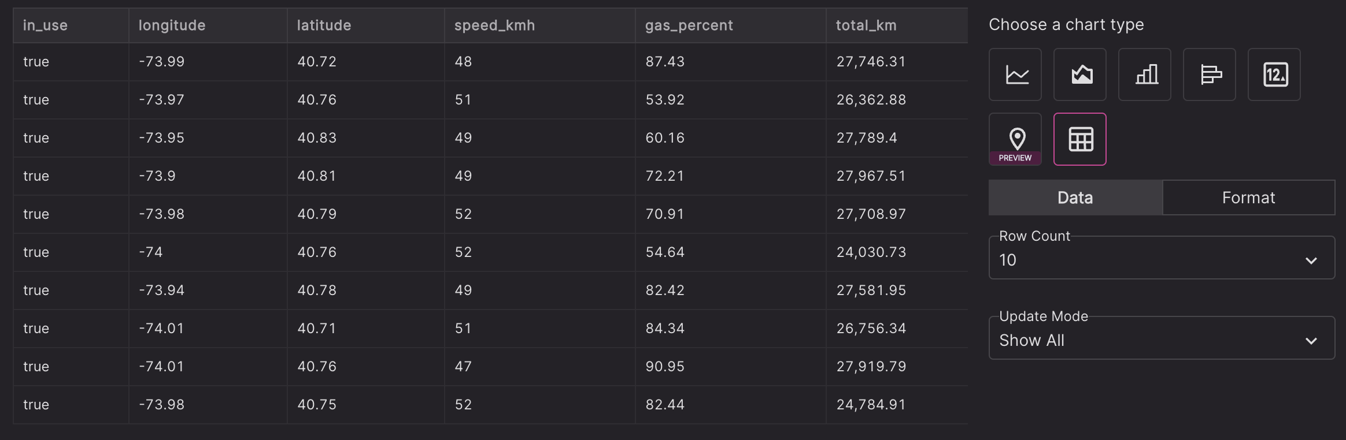The width and height of the screenshot is (1346, 440).
Task: Click the Update Mode chevron arrow
Action: 1311,341
